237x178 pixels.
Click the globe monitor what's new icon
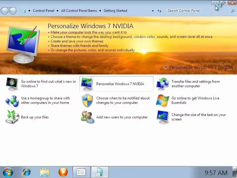point(12,84)
